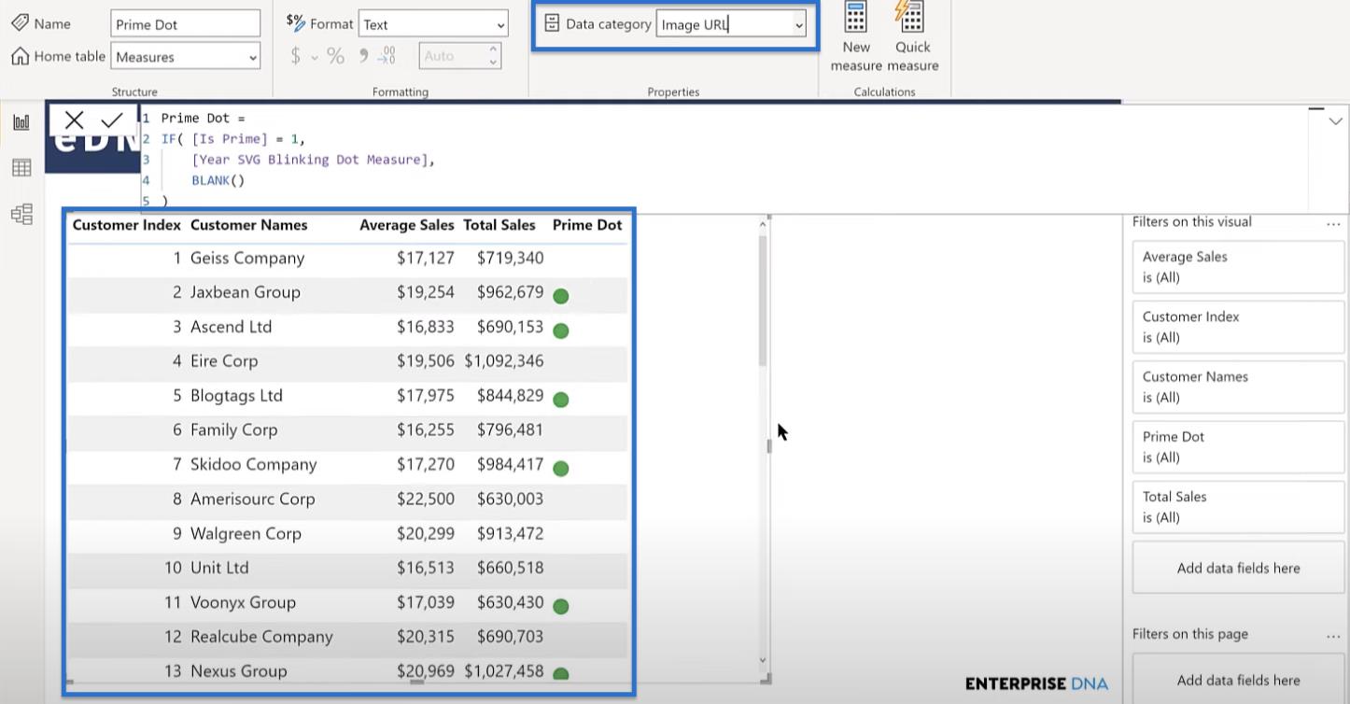Click the green dot on the Skidoo Company row
The width and height of the screenshot is (1350, 704).
click(x=561, y=469)
